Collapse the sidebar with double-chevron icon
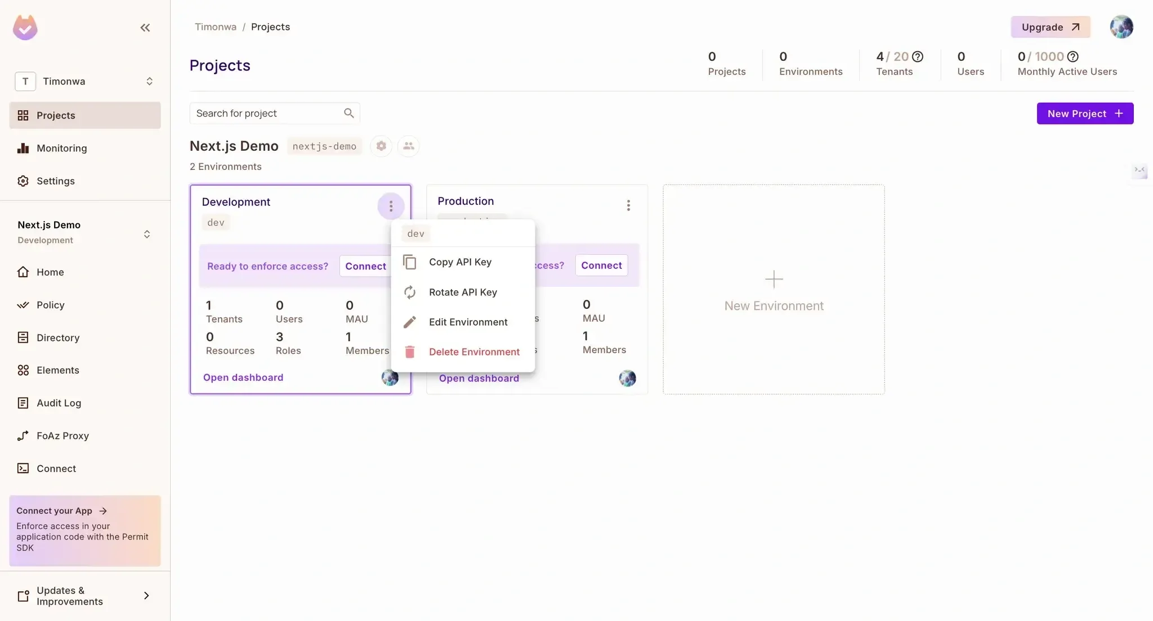This screenshot has width=1153, height=621. 145,28
